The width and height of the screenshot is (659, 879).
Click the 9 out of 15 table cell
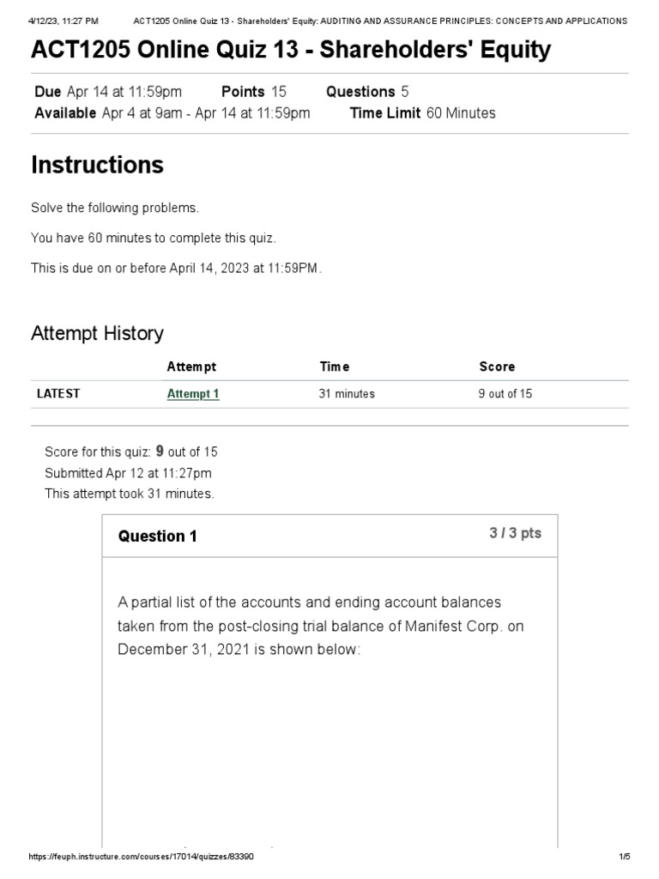[x=505, y=394]
